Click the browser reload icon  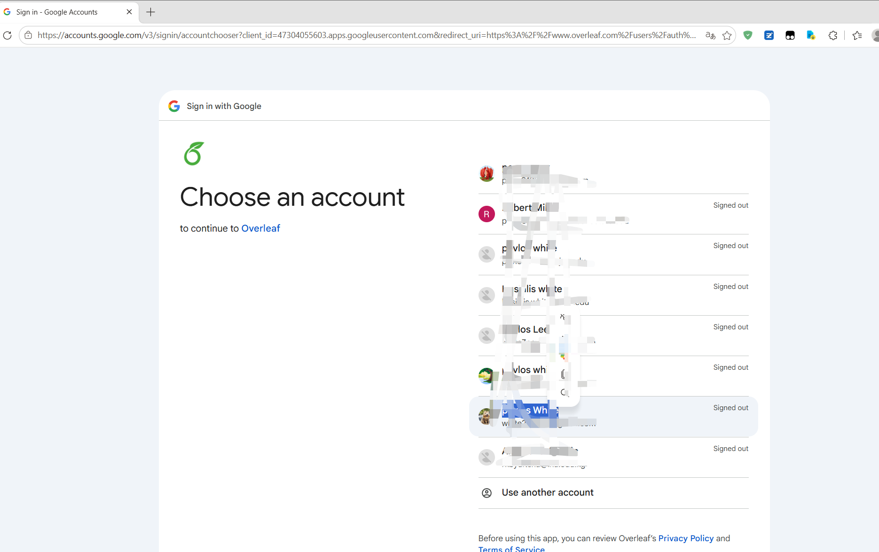(x=8, y=35)
